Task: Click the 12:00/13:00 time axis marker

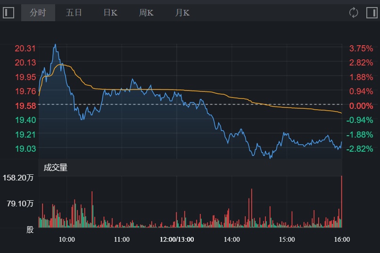Action: coord(177,239)
